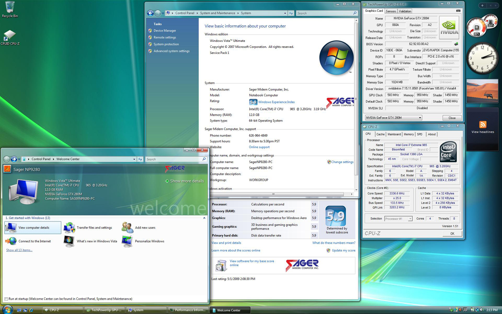Open Cache tab in CPU-Z
Screen dimensions: 502x314
point(381,134)
